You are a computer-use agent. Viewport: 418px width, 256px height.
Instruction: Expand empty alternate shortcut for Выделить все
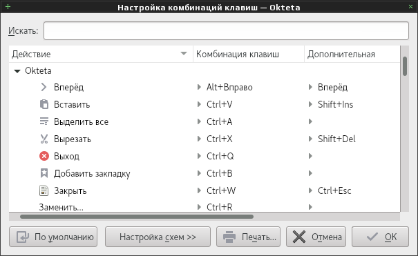(x=310, y=121)
